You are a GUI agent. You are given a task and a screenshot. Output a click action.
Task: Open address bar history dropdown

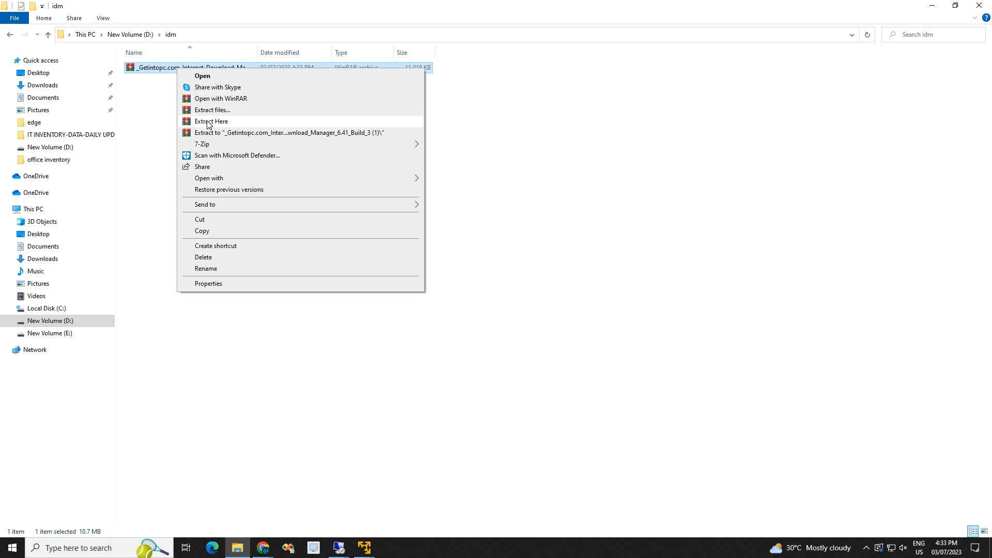click(851, 35)
